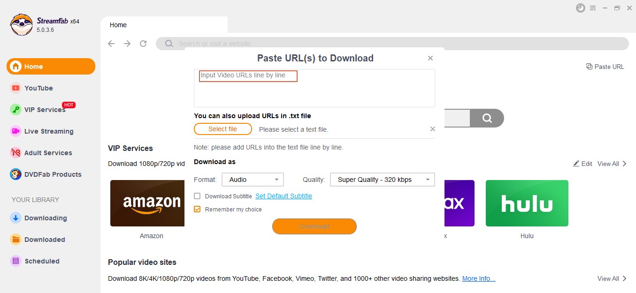Open the Format Audio dropdown
636x293 pixels.
coord(253,180)
